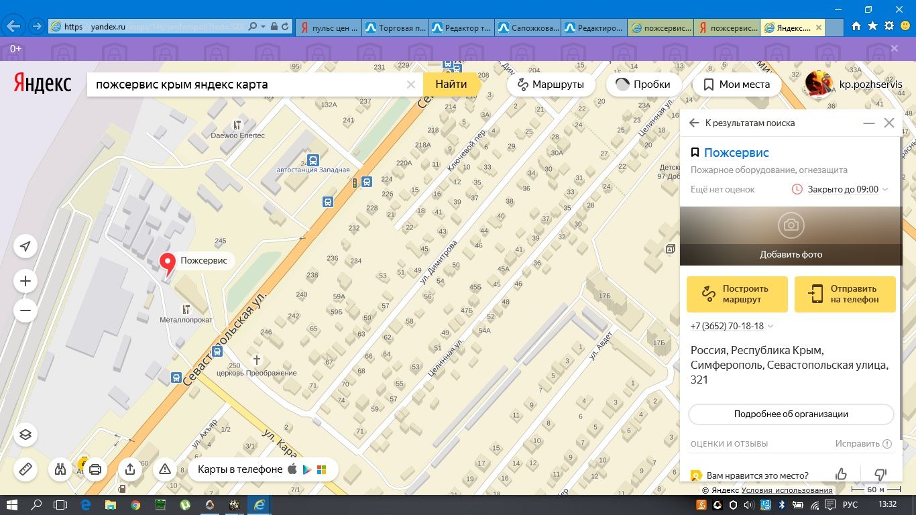
Task: Click the address bar URL
Action: [x=154, y=27]
